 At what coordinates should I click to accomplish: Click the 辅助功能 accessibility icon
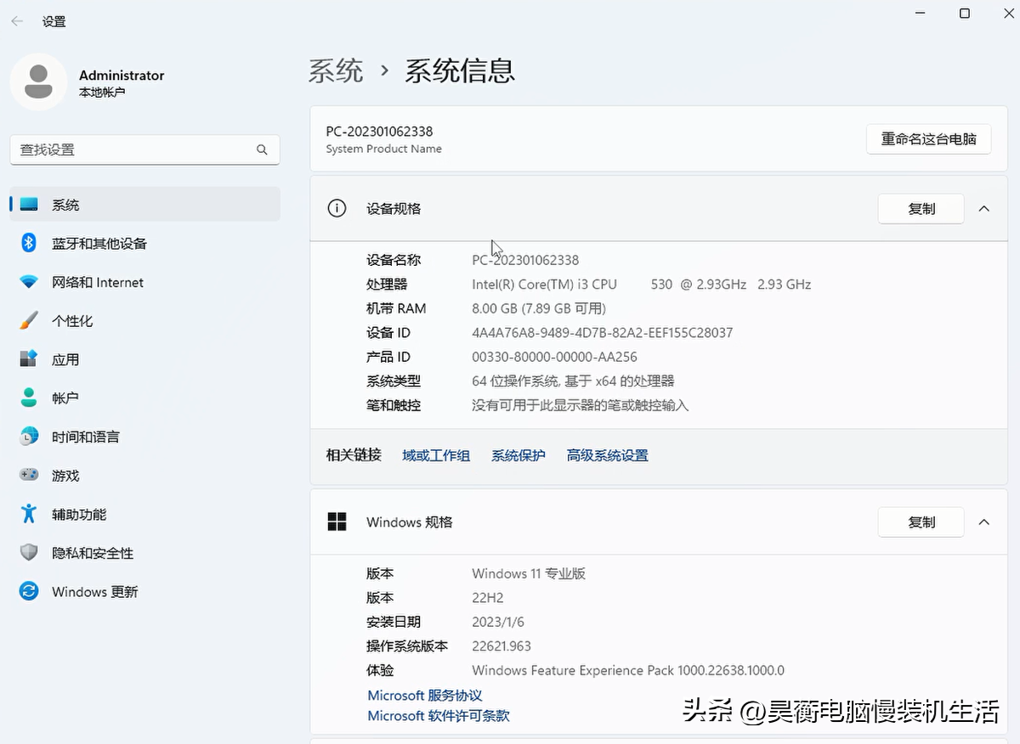[x=29, y=514]
